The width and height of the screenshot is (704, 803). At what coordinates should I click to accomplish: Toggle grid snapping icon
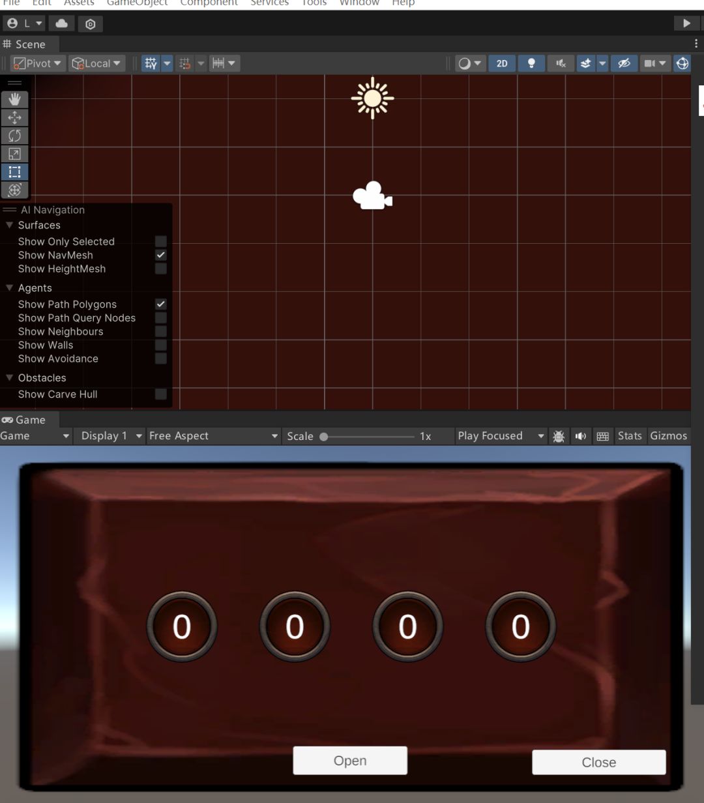tap(185, 63)
